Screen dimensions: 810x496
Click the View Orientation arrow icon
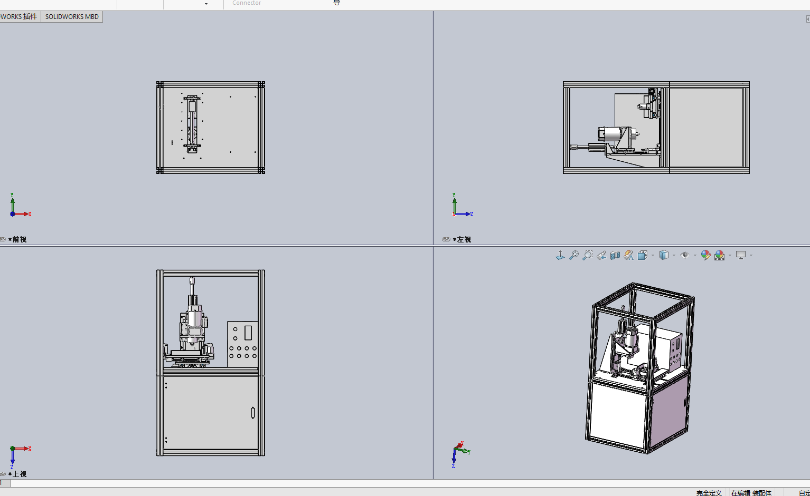tap(560, 255)
